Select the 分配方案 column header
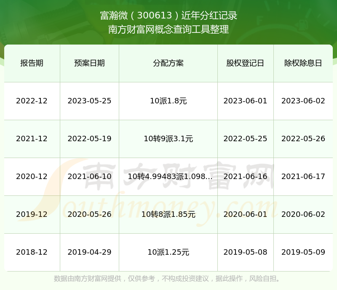This screenshot has width=337, height=290. point(168,63)
